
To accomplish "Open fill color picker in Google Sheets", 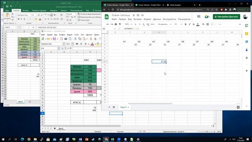I will (x=203, y=24).
